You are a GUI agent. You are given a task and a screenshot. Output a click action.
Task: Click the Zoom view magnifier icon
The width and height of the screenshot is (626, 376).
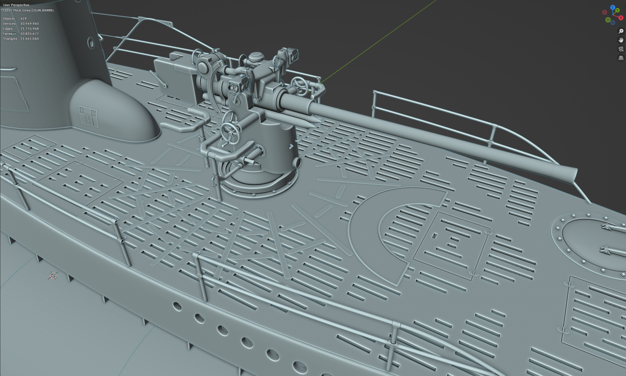pyautogui.click(x=621, y=31)
